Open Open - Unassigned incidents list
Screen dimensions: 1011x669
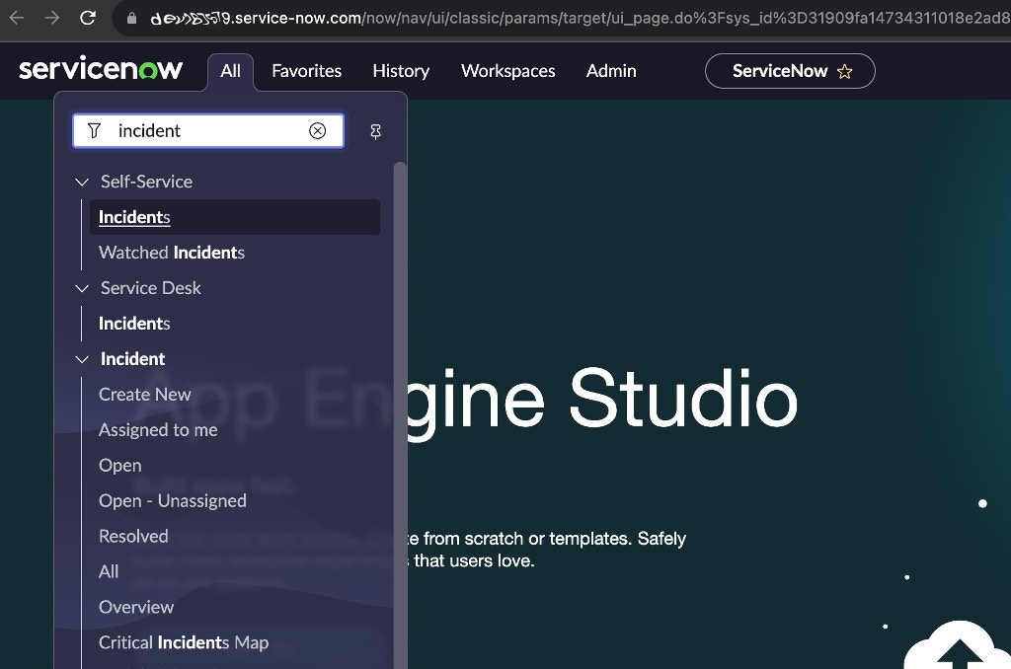click(x=172, y=501)
